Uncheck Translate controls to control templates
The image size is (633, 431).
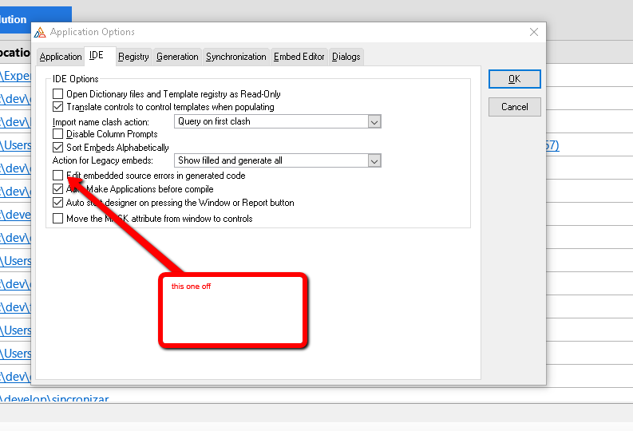[x=57, y=107]
